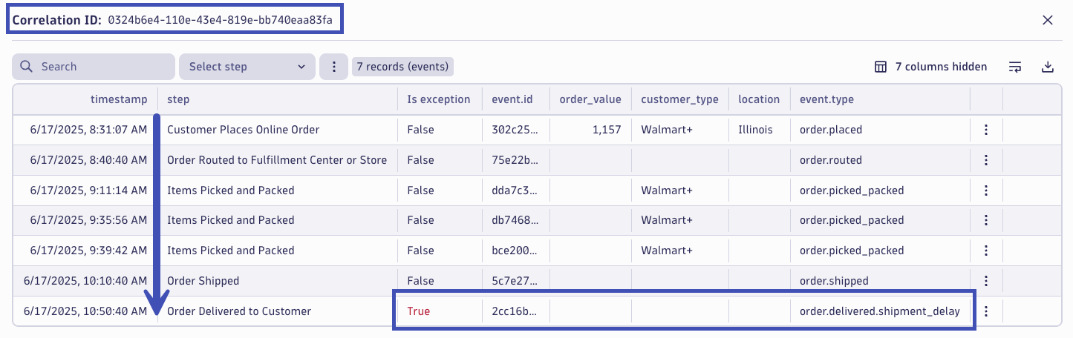The image size is (1073, 338).
Task: Click Items Picked and Packed at 9:11:14 AM
Action: pyautogui.click(x=231, y=190)
